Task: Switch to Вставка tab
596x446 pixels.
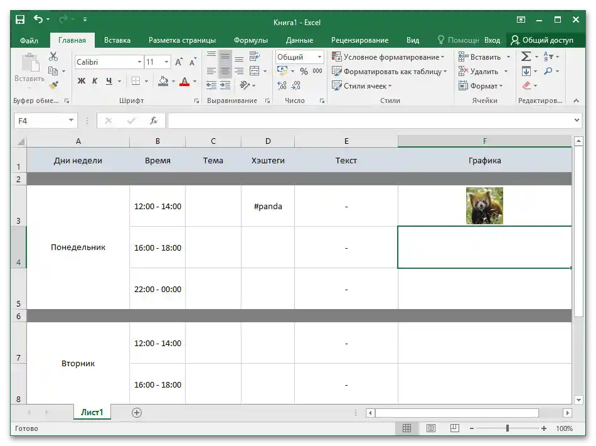Action: click(117, 40)
